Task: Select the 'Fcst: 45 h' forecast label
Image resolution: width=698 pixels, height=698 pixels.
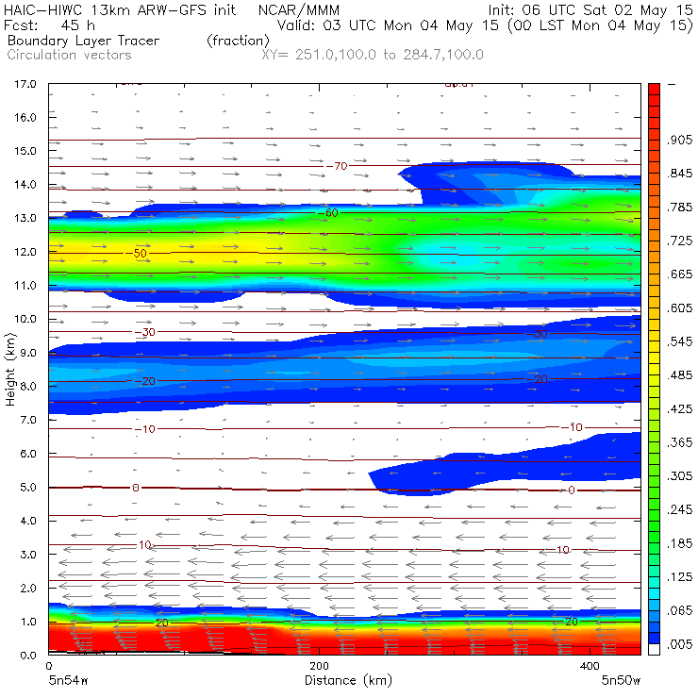Action: point(49,25)
